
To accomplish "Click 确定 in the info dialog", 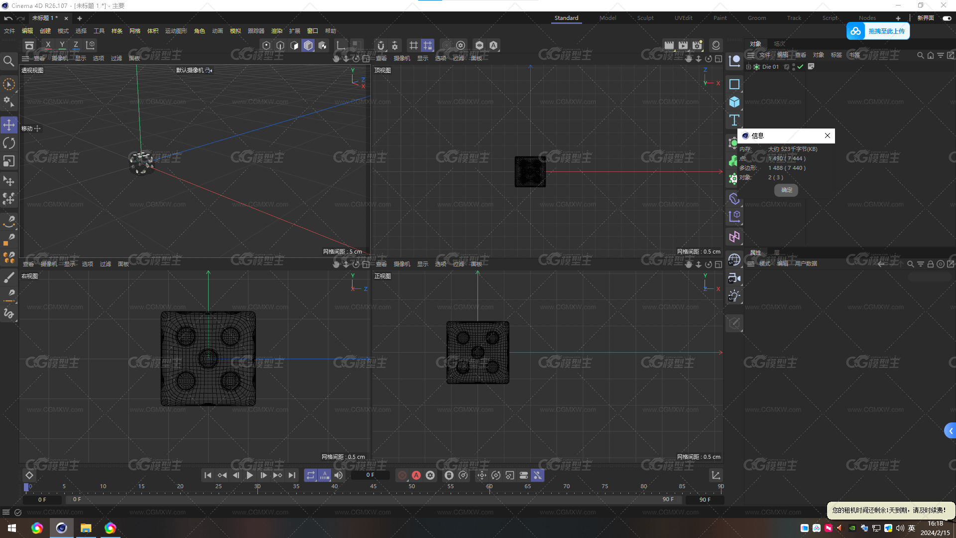I will (786, 190).
